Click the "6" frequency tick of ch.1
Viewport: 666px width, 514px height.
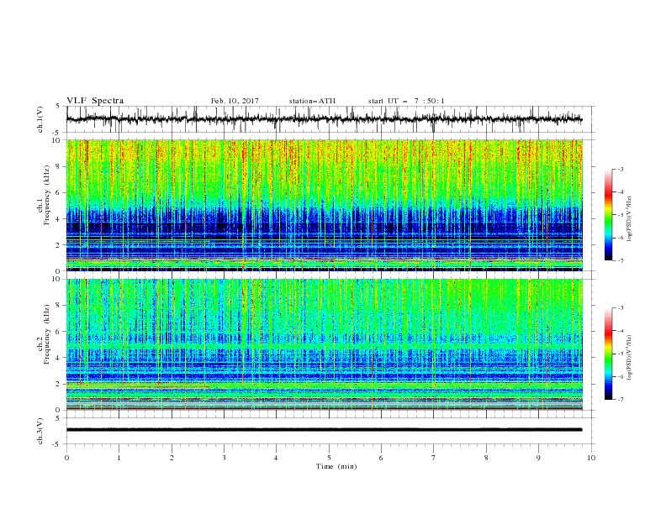tap(59, 192)
